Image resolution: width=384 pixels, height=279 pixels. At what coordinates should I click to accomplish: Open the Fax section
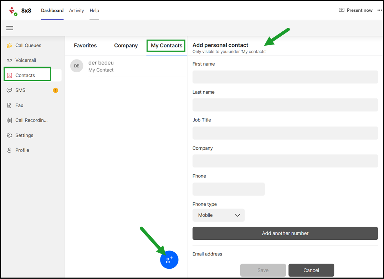(x=19, y=105)
